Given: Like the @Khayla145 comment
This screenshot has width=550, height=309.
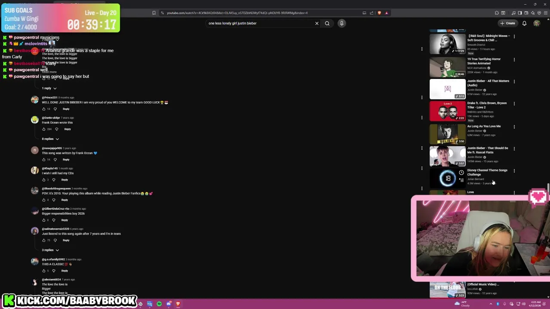Looking at the screenshot, I should point(44,180).
